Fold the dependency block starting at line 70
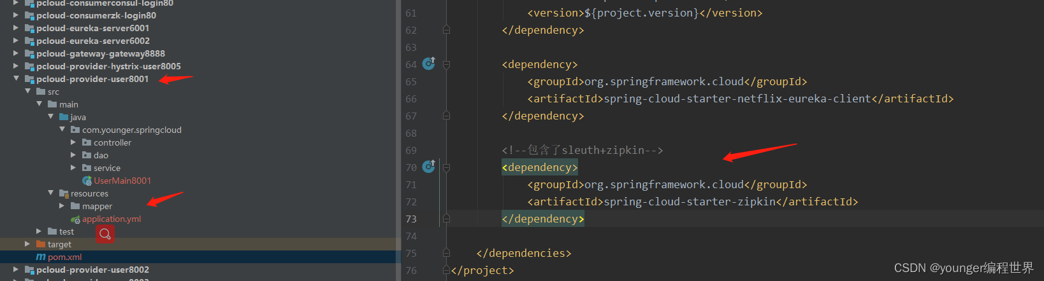 pyautogui.click(x=446, y=167)
